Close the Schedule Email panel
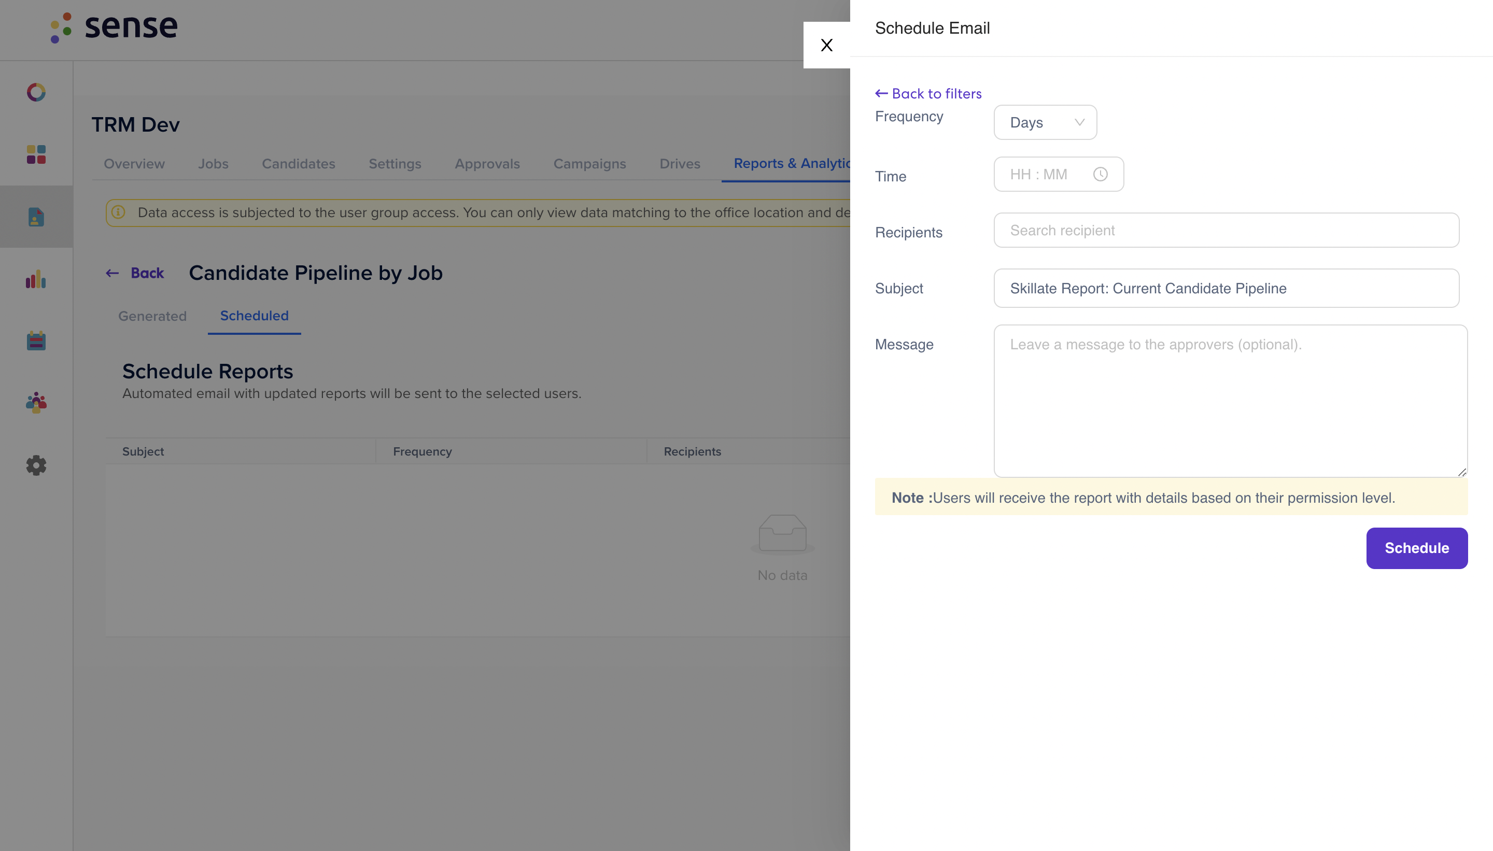Viewport: 1493px width, 851px height. click(x=826, y=45)
